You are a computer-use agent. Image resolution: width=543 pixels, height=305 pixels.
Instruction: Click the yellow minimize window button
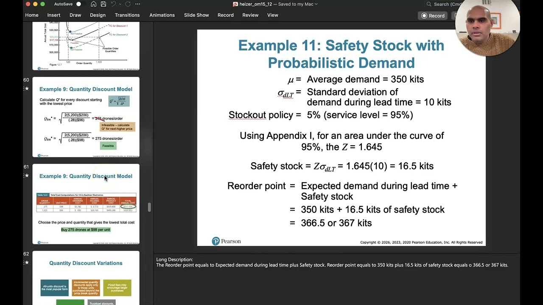pos(35,4)
